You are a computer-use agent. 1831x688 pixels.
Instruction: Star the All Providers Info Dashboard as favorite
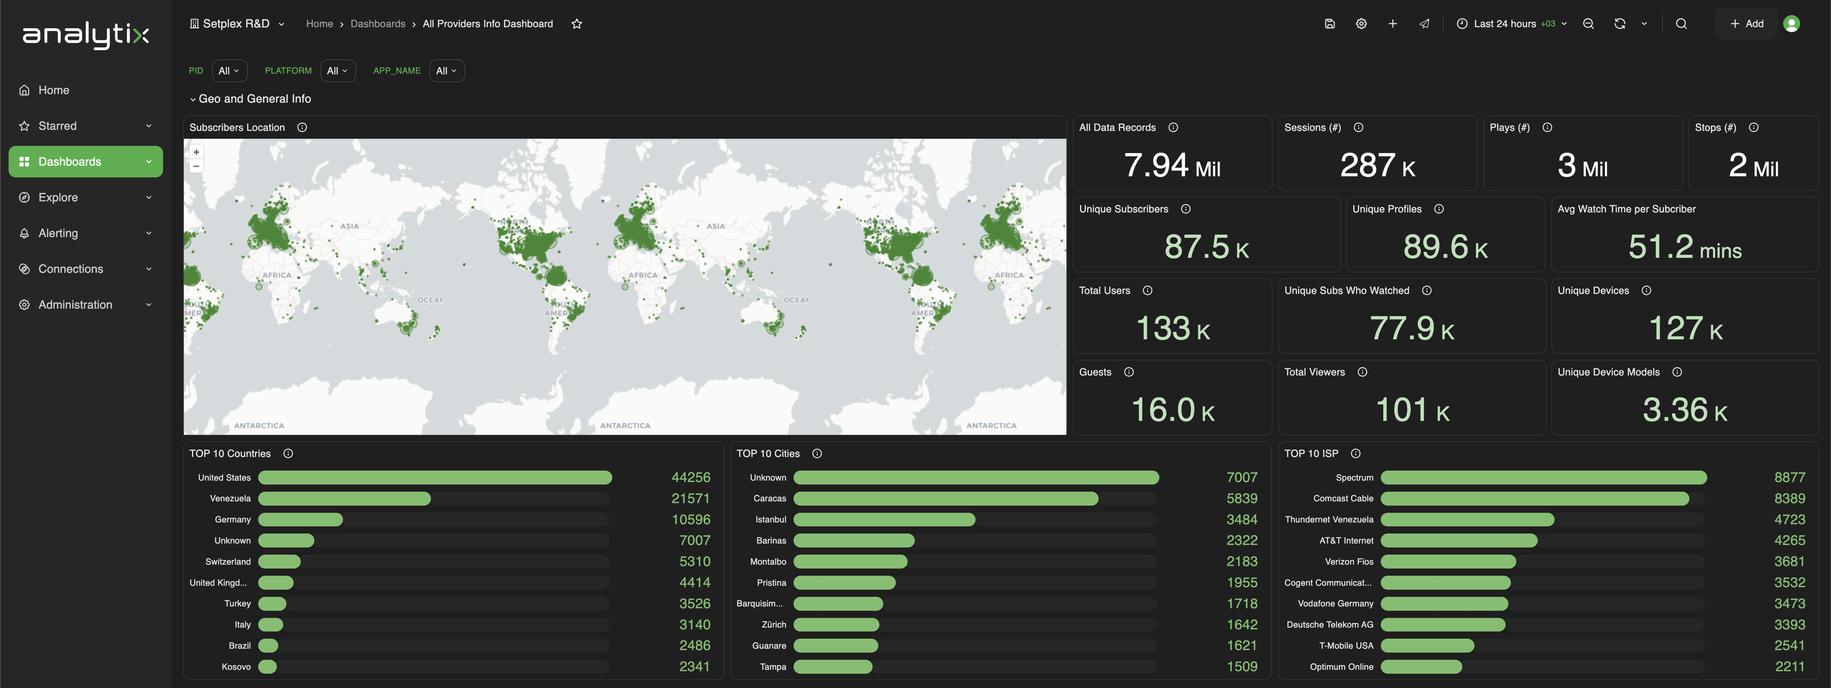576,24
